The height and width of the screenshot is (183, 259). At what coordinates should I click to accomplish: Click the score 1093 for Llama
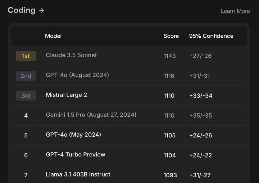pos(170,175)
